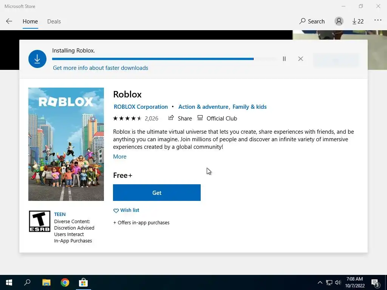Open the Family & kids category
This screenshot has height=290, width=387.
(x=249, y=107)
